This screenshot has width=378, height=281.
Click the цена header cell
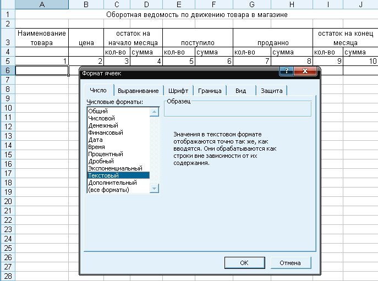coord(86,37)
